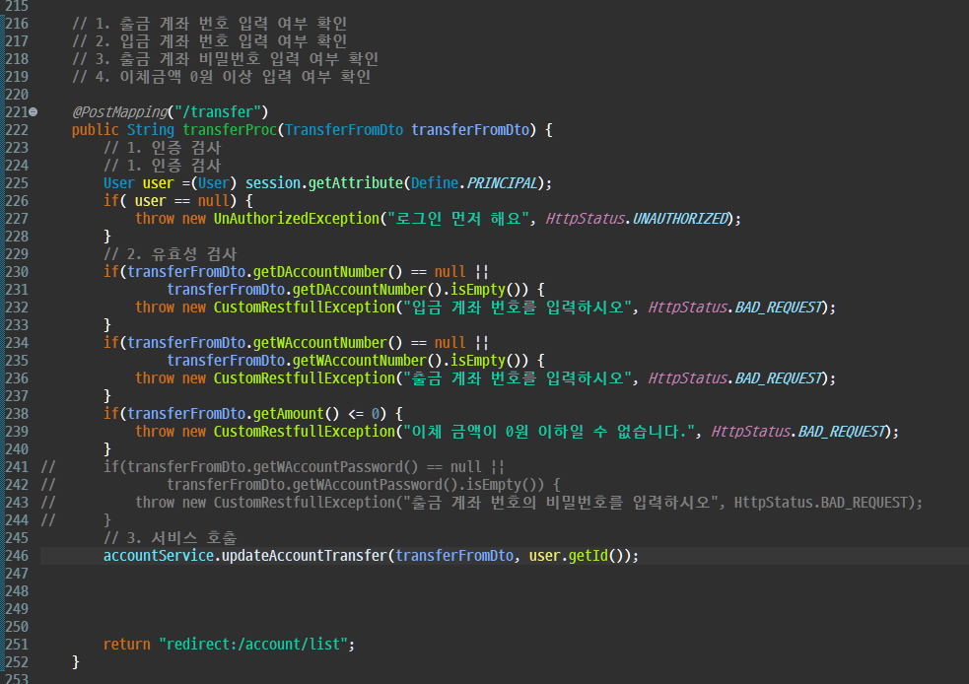Click the Define.PRINCIPAL constant

474,183
